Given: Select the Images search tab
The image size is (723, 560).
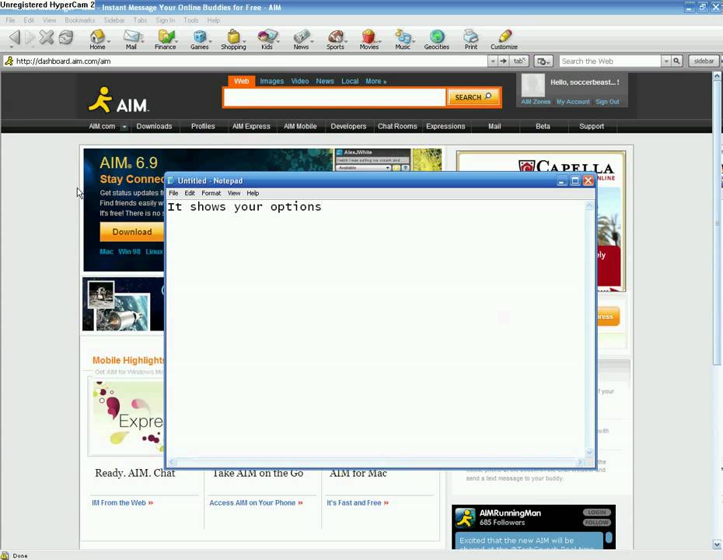Looking at the screenshot, I should tap(271, 81).
